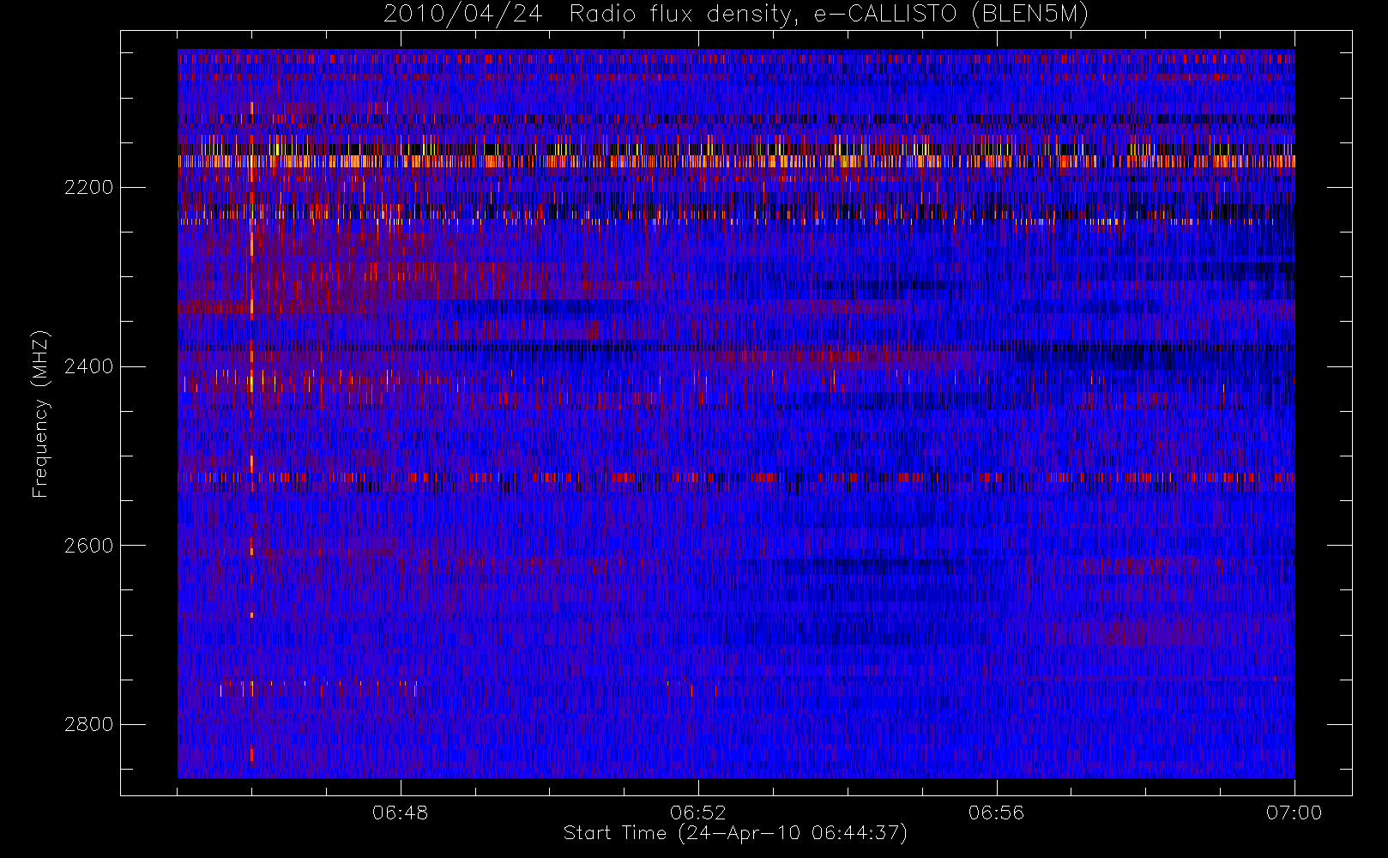Click the 07:00 time tick label
The height and width of the screenshot is (858, 1388).
(1294, 813)
